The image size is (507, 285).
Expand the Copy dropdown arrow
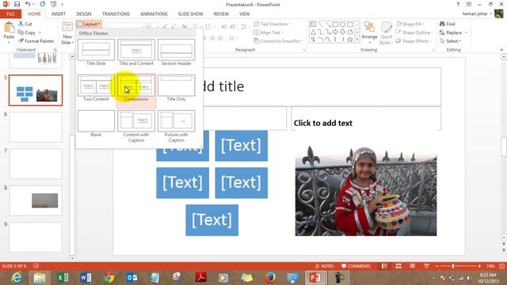[x=40, y=32]
